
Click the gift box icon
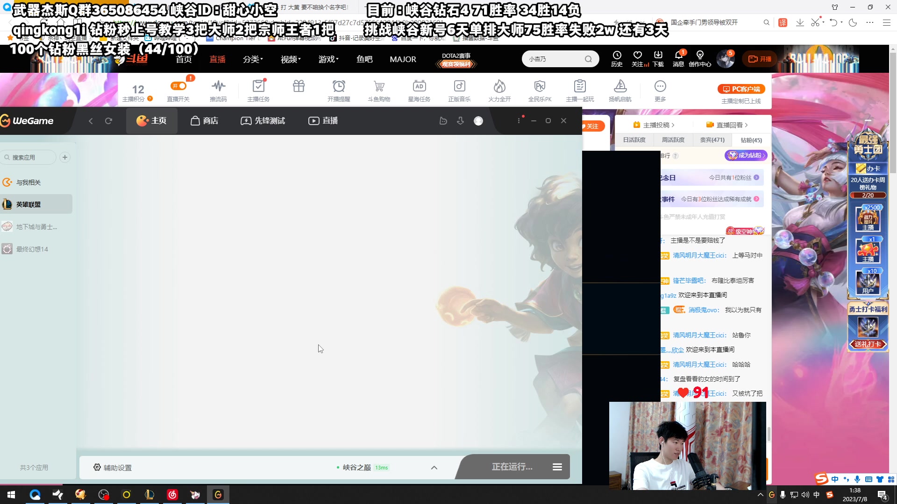(299, 86)
